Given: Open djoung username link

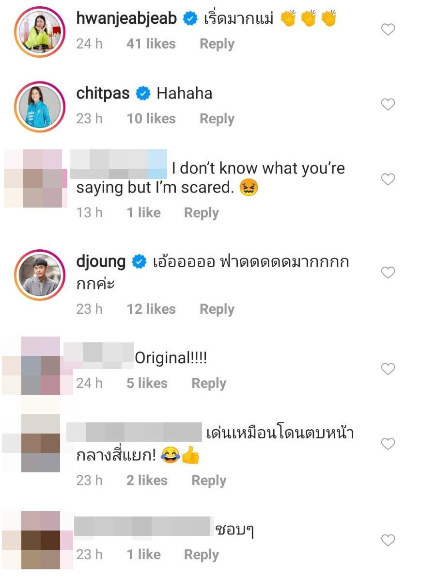Looking at the screenshot, I should tap(100, 262).
